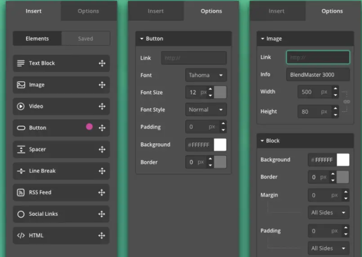Screen dimensions: 362x257
Task: Increase image Width with the up stepper arrow
Action: pyautogui.click(x=335, y=89)
